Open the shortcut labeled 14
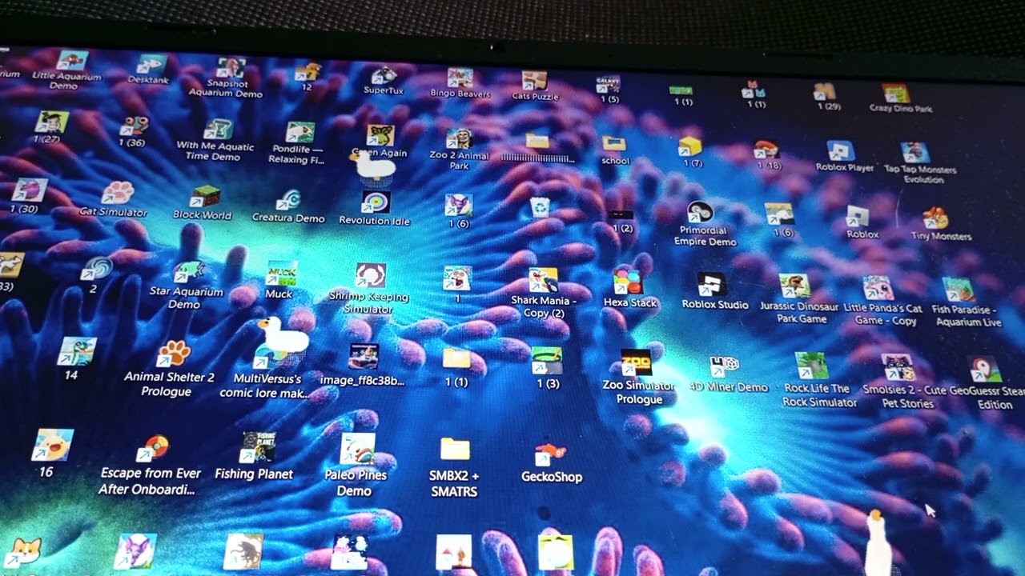 [x=78, y=352]
